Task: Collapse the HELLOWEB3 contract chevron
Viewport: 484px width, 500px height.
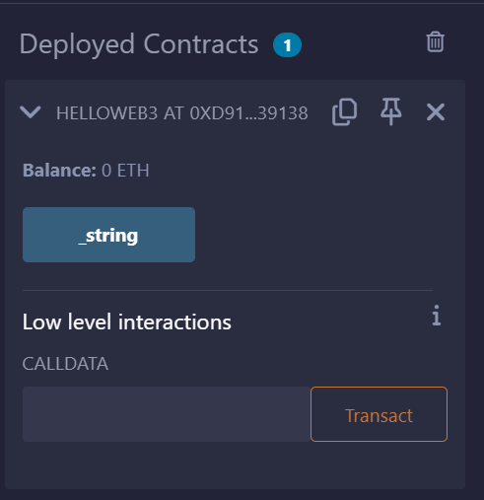Action: click(31, 112)
